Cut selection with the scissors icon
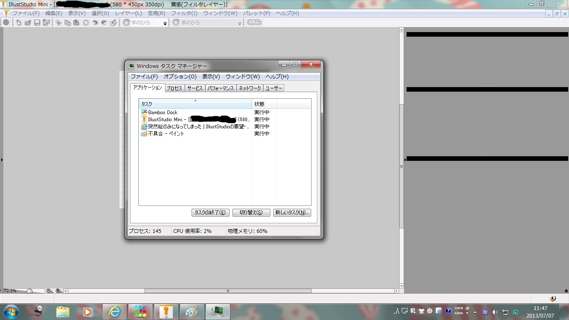The height and width of the screenshot is (320, 569). pos(58,22)
